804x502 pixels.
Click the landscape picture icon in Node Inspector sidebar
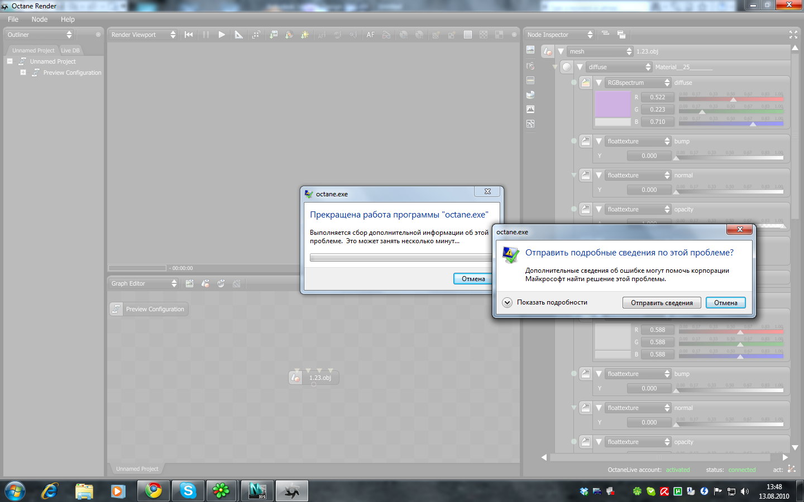pos(530,50)
